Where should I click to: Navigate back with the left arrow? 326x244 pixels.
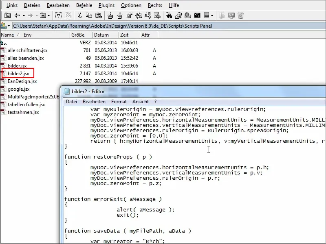tap(17, 15)
